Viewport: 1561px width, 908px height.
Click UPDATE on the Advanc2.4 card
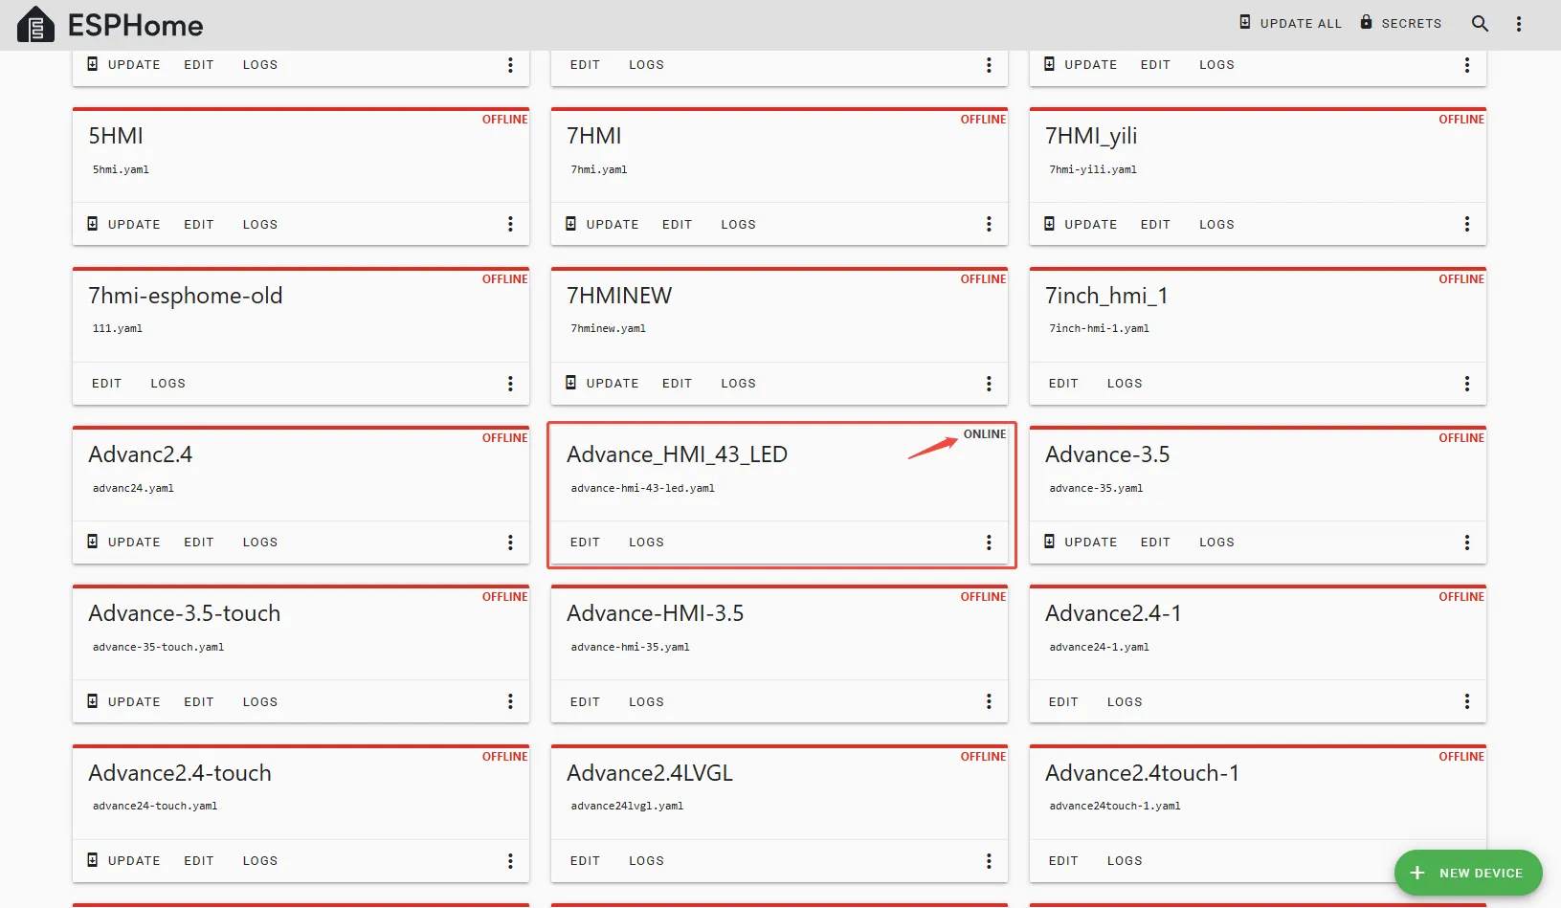(123, 542)
